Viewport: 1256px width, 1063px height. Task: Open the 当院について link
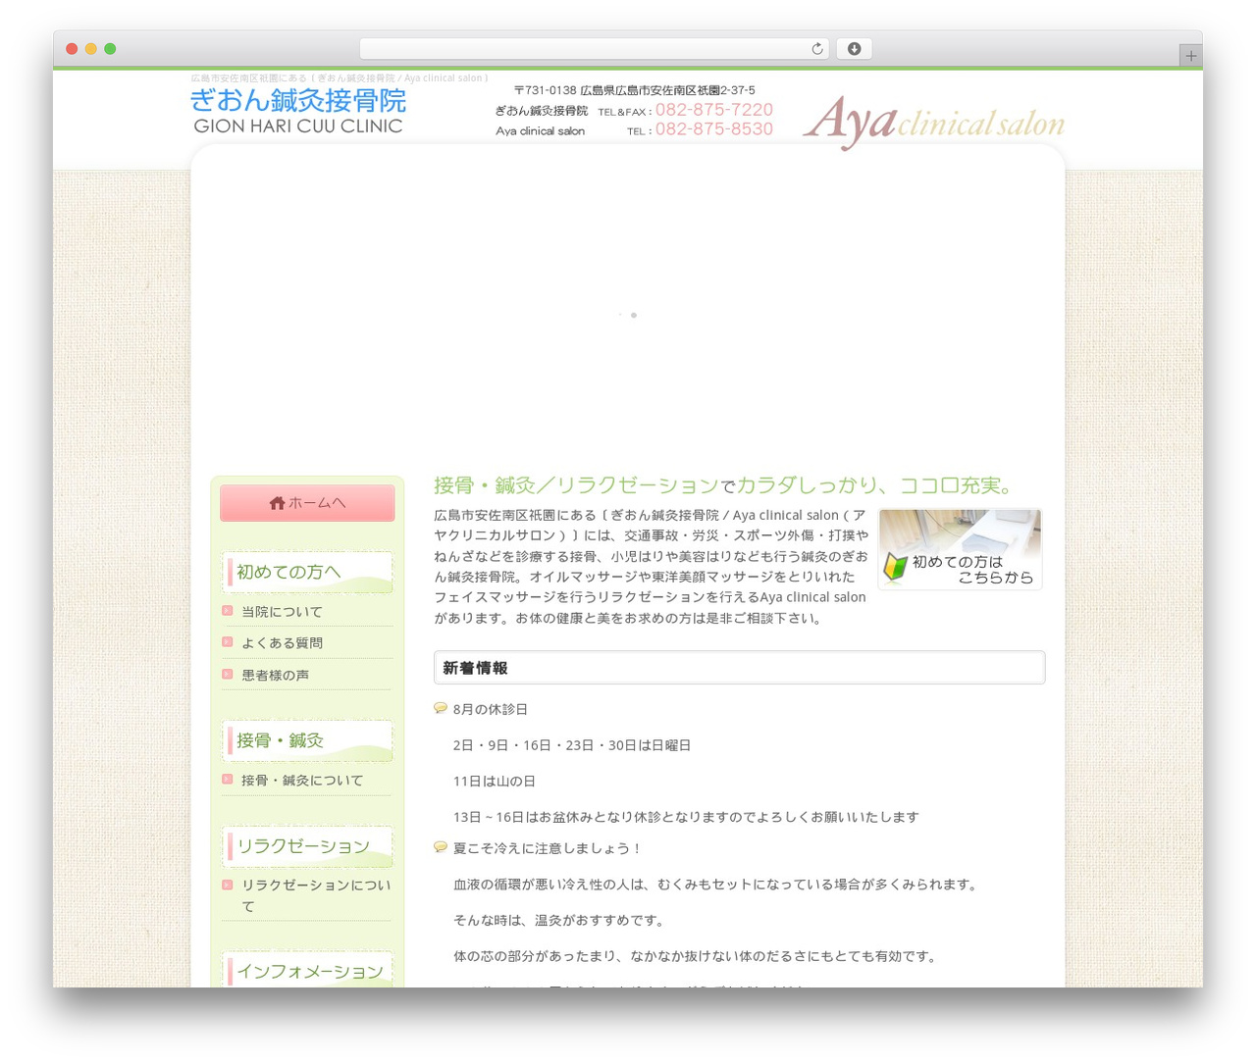[282, 612]
